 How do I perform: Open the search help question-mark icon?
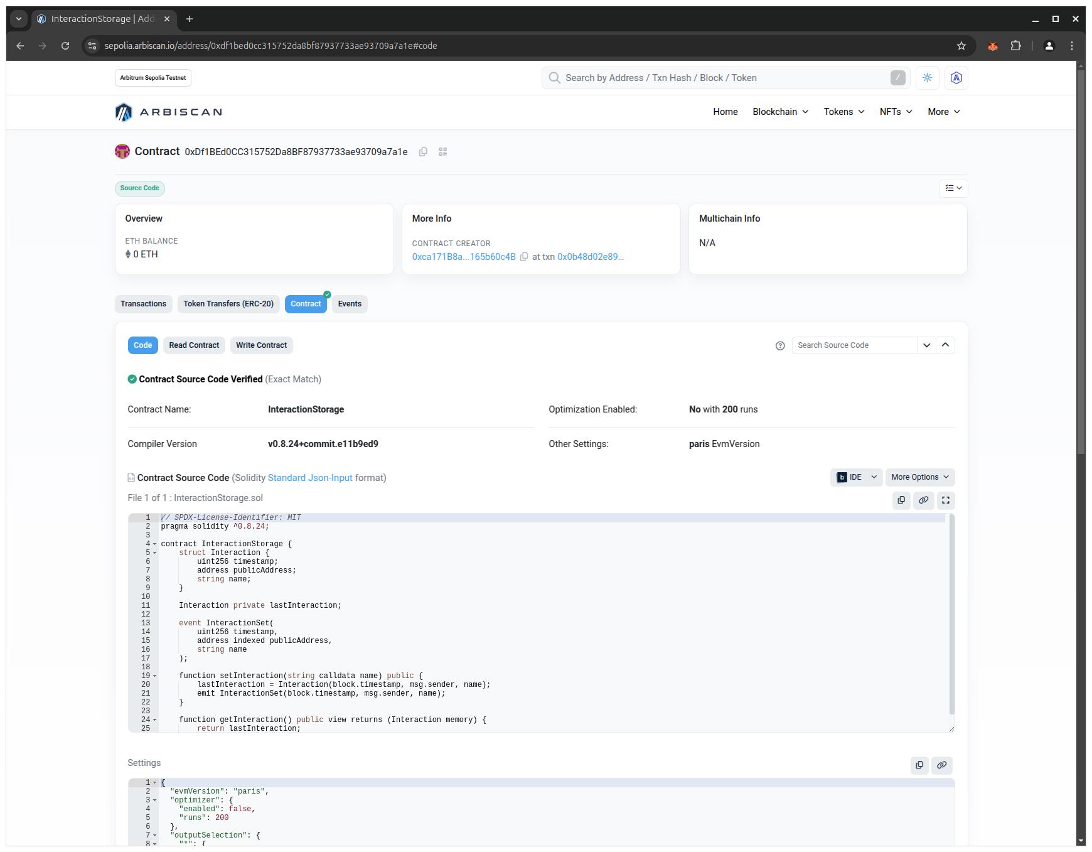780,346
